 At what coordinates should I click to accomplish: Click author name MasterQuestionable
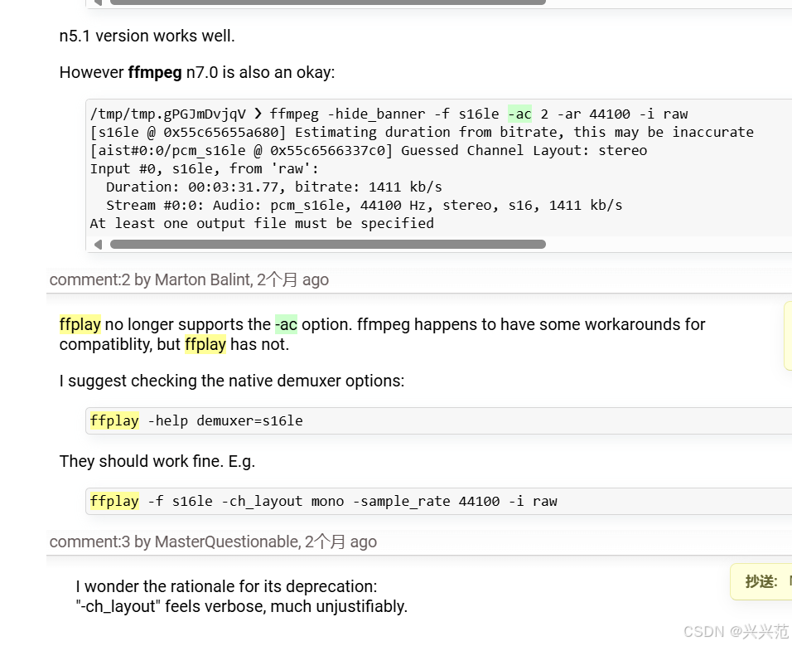(227, 542)
